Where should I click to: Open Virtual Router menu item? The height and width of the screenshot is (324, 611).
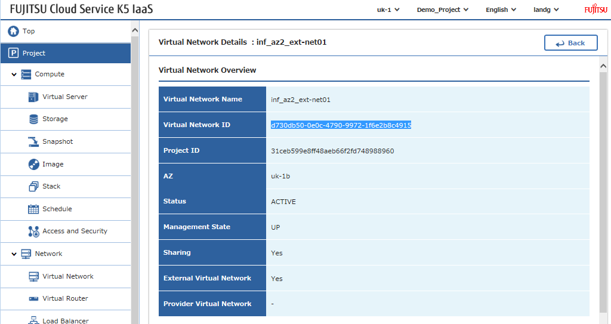click(66, 299)
